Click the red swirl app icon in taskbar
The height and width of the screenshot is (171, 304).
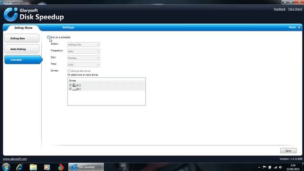point(61,167)
